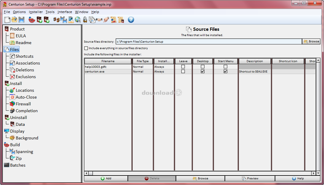
Task: Open the Tools menu
Action: 50,12
